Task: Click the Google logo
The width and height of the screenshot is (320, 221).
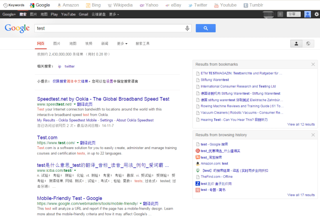Action: click(17, 28)
